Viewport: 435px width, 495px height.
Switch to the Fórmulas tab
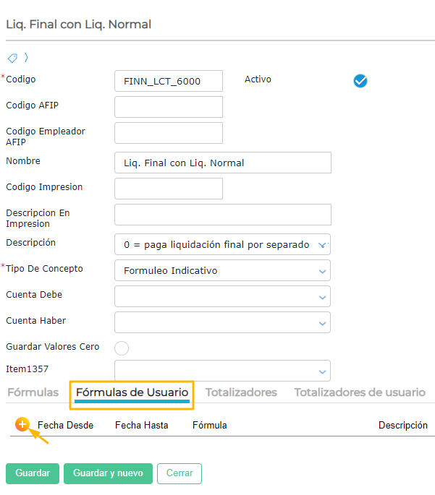tap(33, 392)
